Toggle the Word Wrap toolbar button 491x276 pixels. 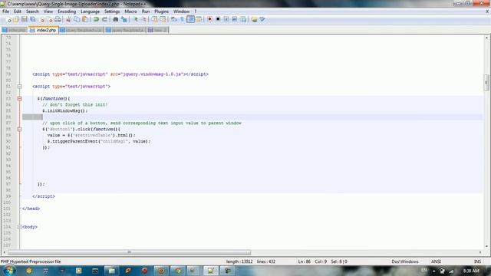tap(174, 19)
